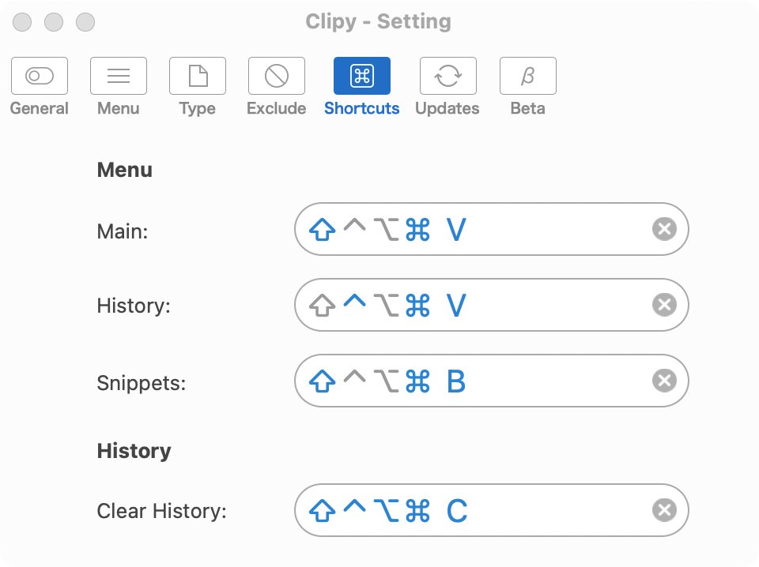The width and height of the screenshot is (759, 567).
Task: Select the Type document icon
Action: (x=198, y=76)
